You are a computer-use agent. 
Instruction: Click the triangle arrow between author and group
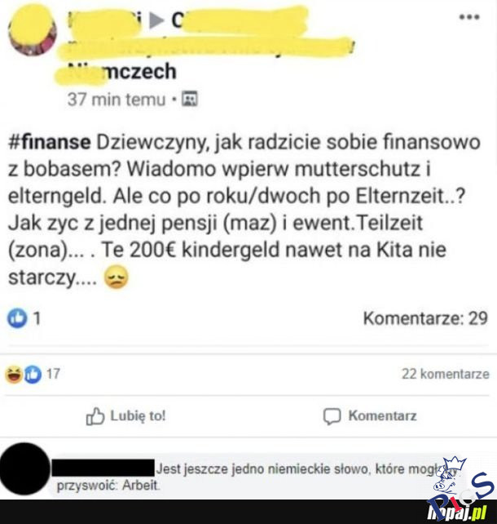tap(156, 20)
